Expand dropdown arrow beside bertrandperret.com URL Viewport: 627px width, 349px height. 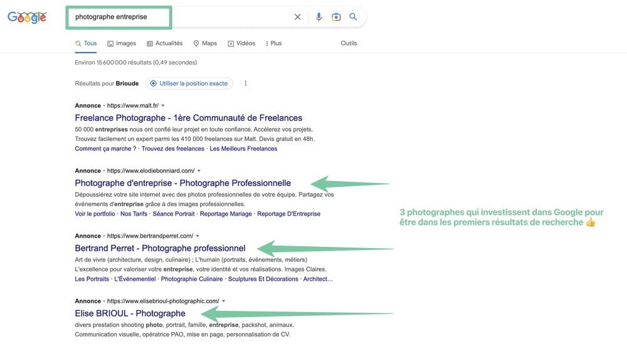[198, 236]
